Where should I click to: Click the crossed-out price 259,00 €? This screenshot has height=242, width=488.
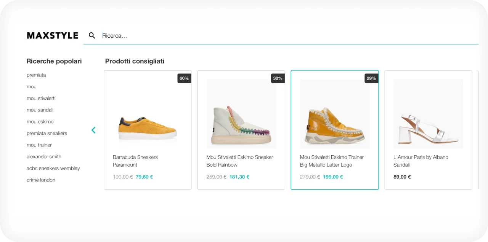217,177
